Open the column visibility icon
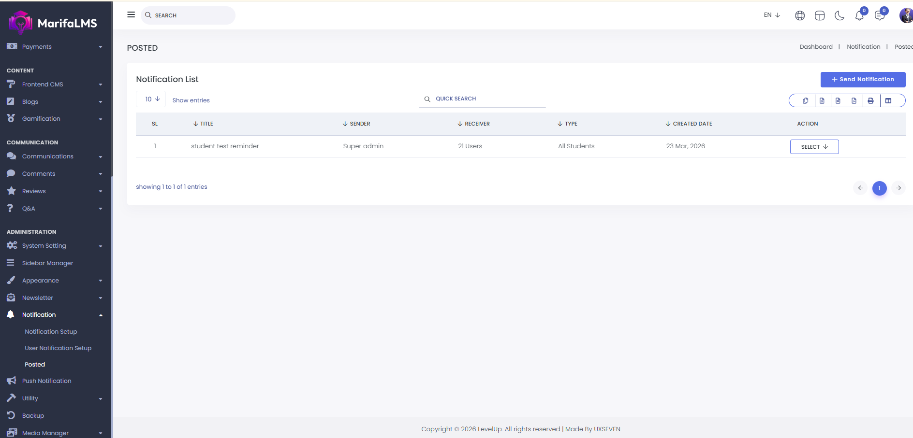This screenshot has width=913, height=438. (888, 100)
